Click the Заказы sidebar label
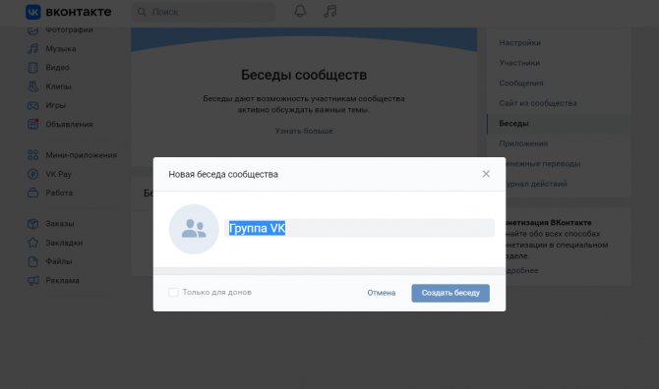The width and height of the screenshot is (659, 389). 60,224
